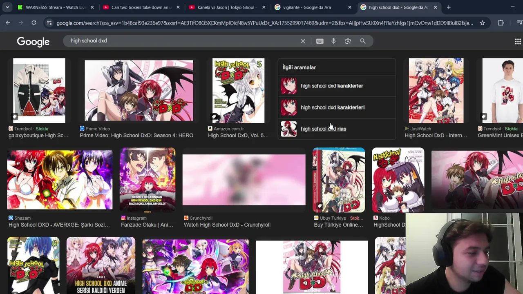Go to the Google home logo

[x=33, y=42]
